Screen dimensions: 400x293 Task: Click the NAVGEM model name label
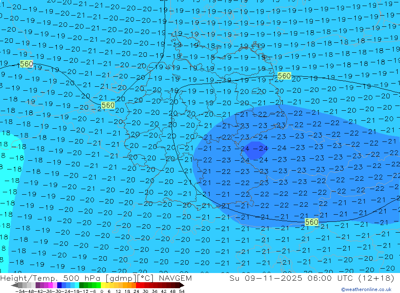point(175,278)
